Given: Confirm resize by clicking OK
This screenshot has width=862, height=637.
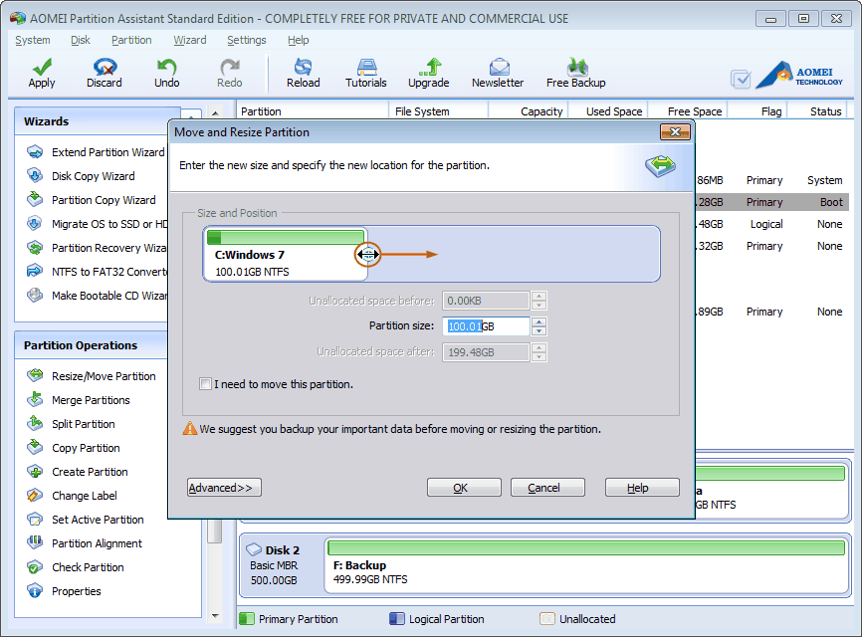Looking at the screenshot, I should point(464,488).
